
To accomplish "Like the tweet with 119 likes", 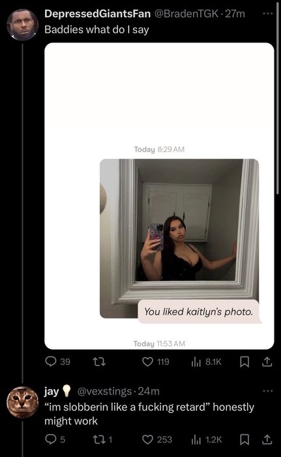I will click(x=156, y=362).
